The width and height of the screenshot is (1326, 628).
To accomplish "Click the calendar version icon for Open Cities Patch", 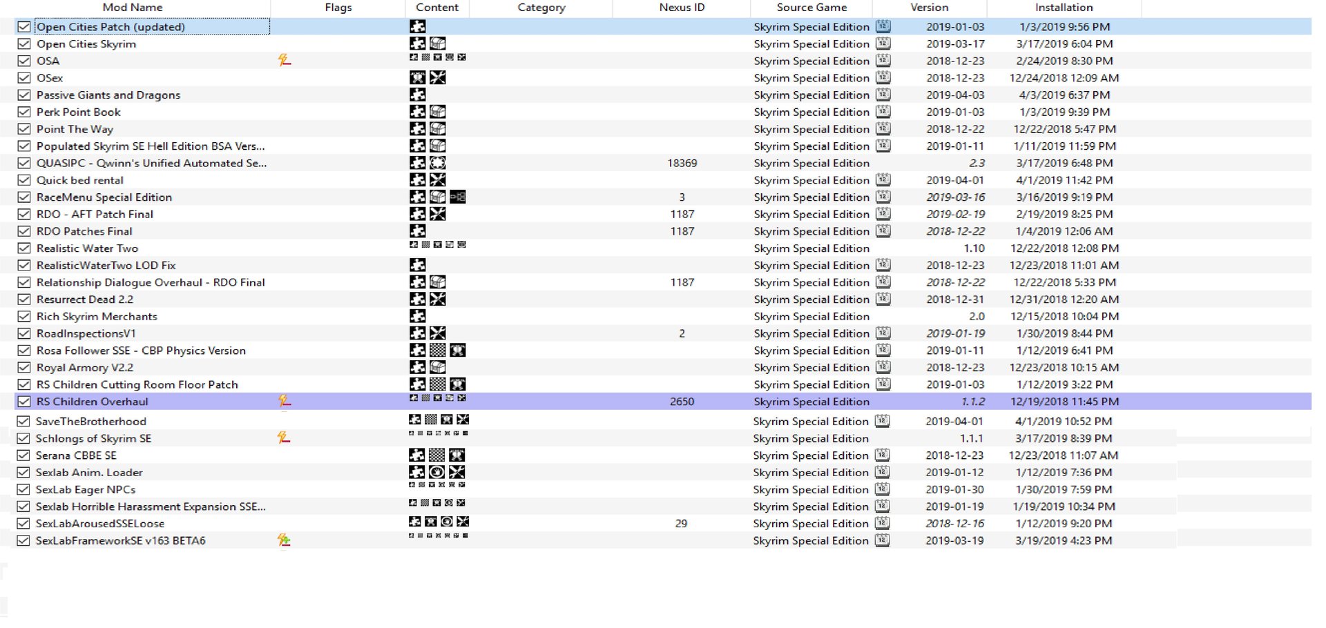I will point(883,26).
